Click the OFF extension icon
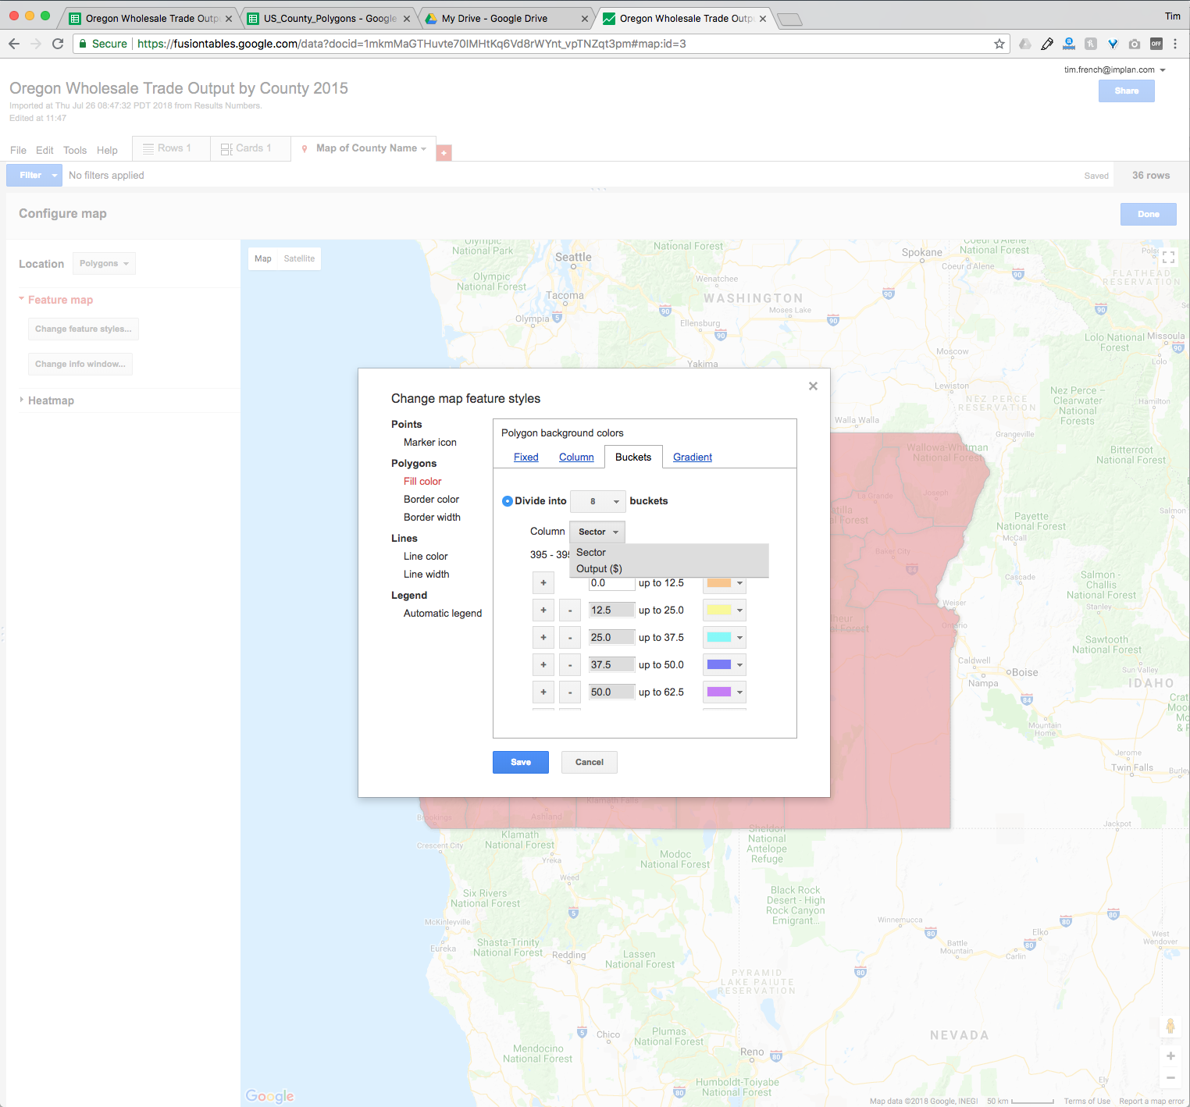The height and width of the screenshot is (1107, 1190). click(x=1156, y=44)
